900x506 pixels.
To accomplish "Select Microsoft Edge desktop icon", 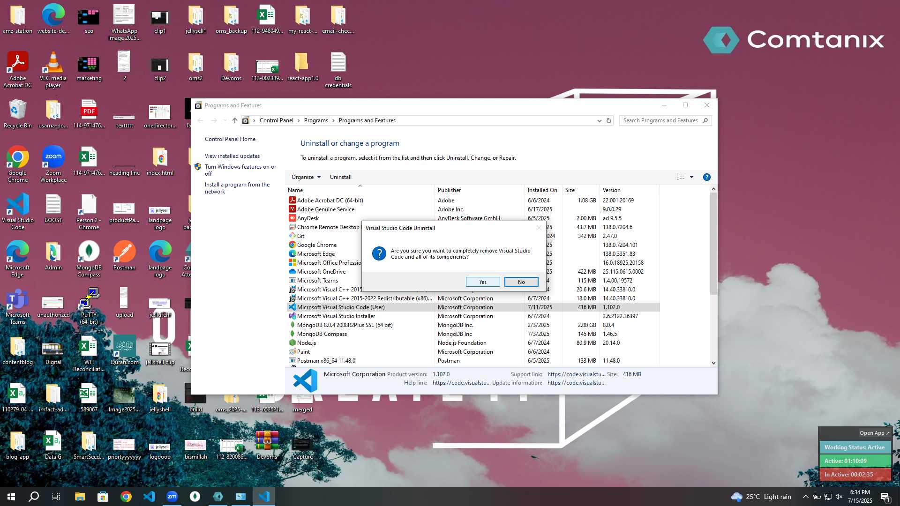I will [x=17, y=259].
